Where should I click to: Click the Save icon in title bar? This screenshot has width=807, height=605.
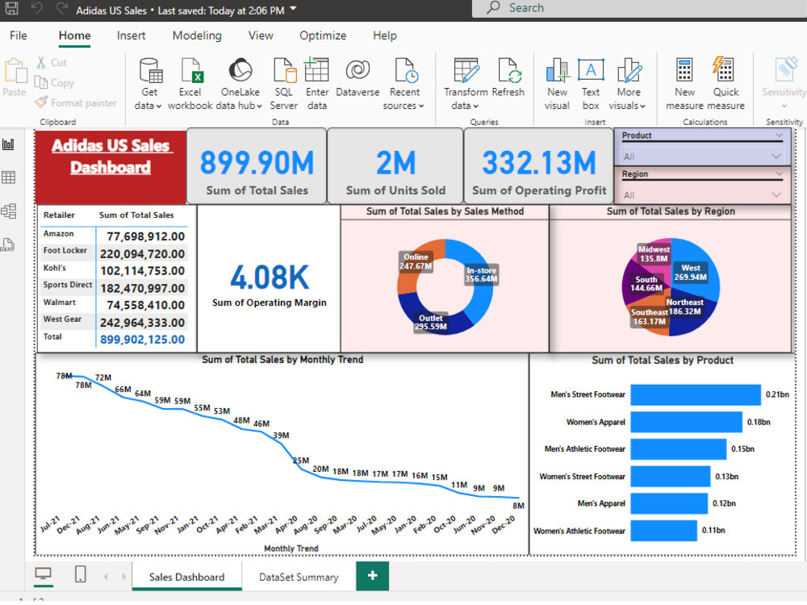(x=11, y=8)
